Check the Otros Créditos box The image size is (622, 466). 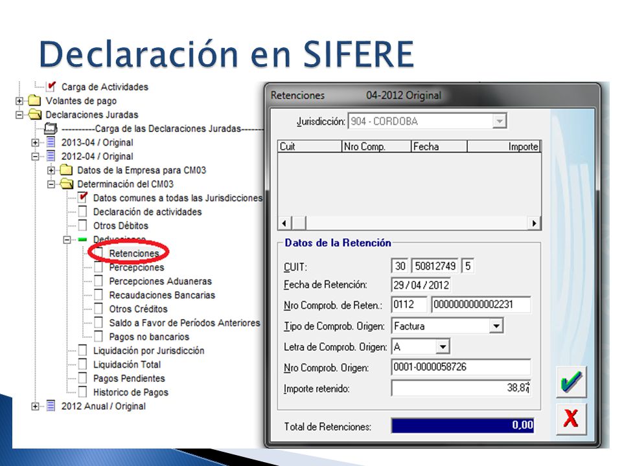click(98, 309)
